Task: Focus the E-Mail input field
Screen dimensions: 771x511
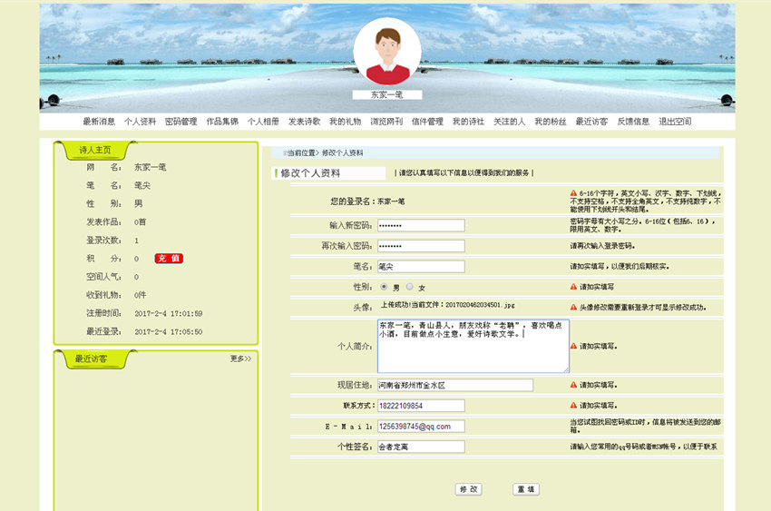Action: [421, 427]
